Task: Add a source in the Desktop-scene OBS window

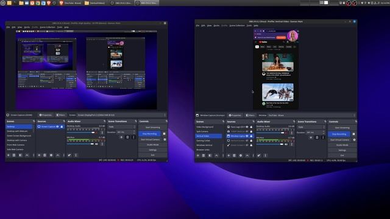Action: [39, 155]
